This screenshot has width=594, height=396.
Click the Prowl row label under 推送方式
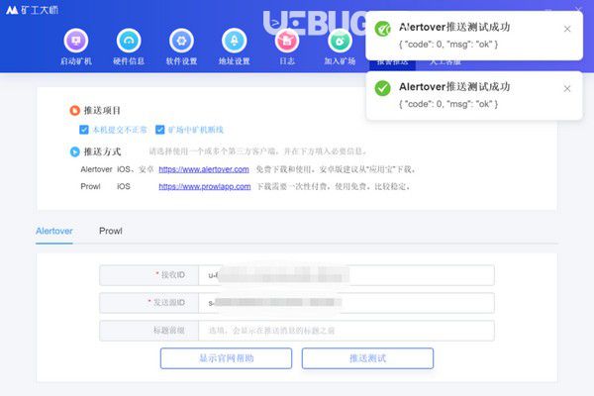point(90,186)
